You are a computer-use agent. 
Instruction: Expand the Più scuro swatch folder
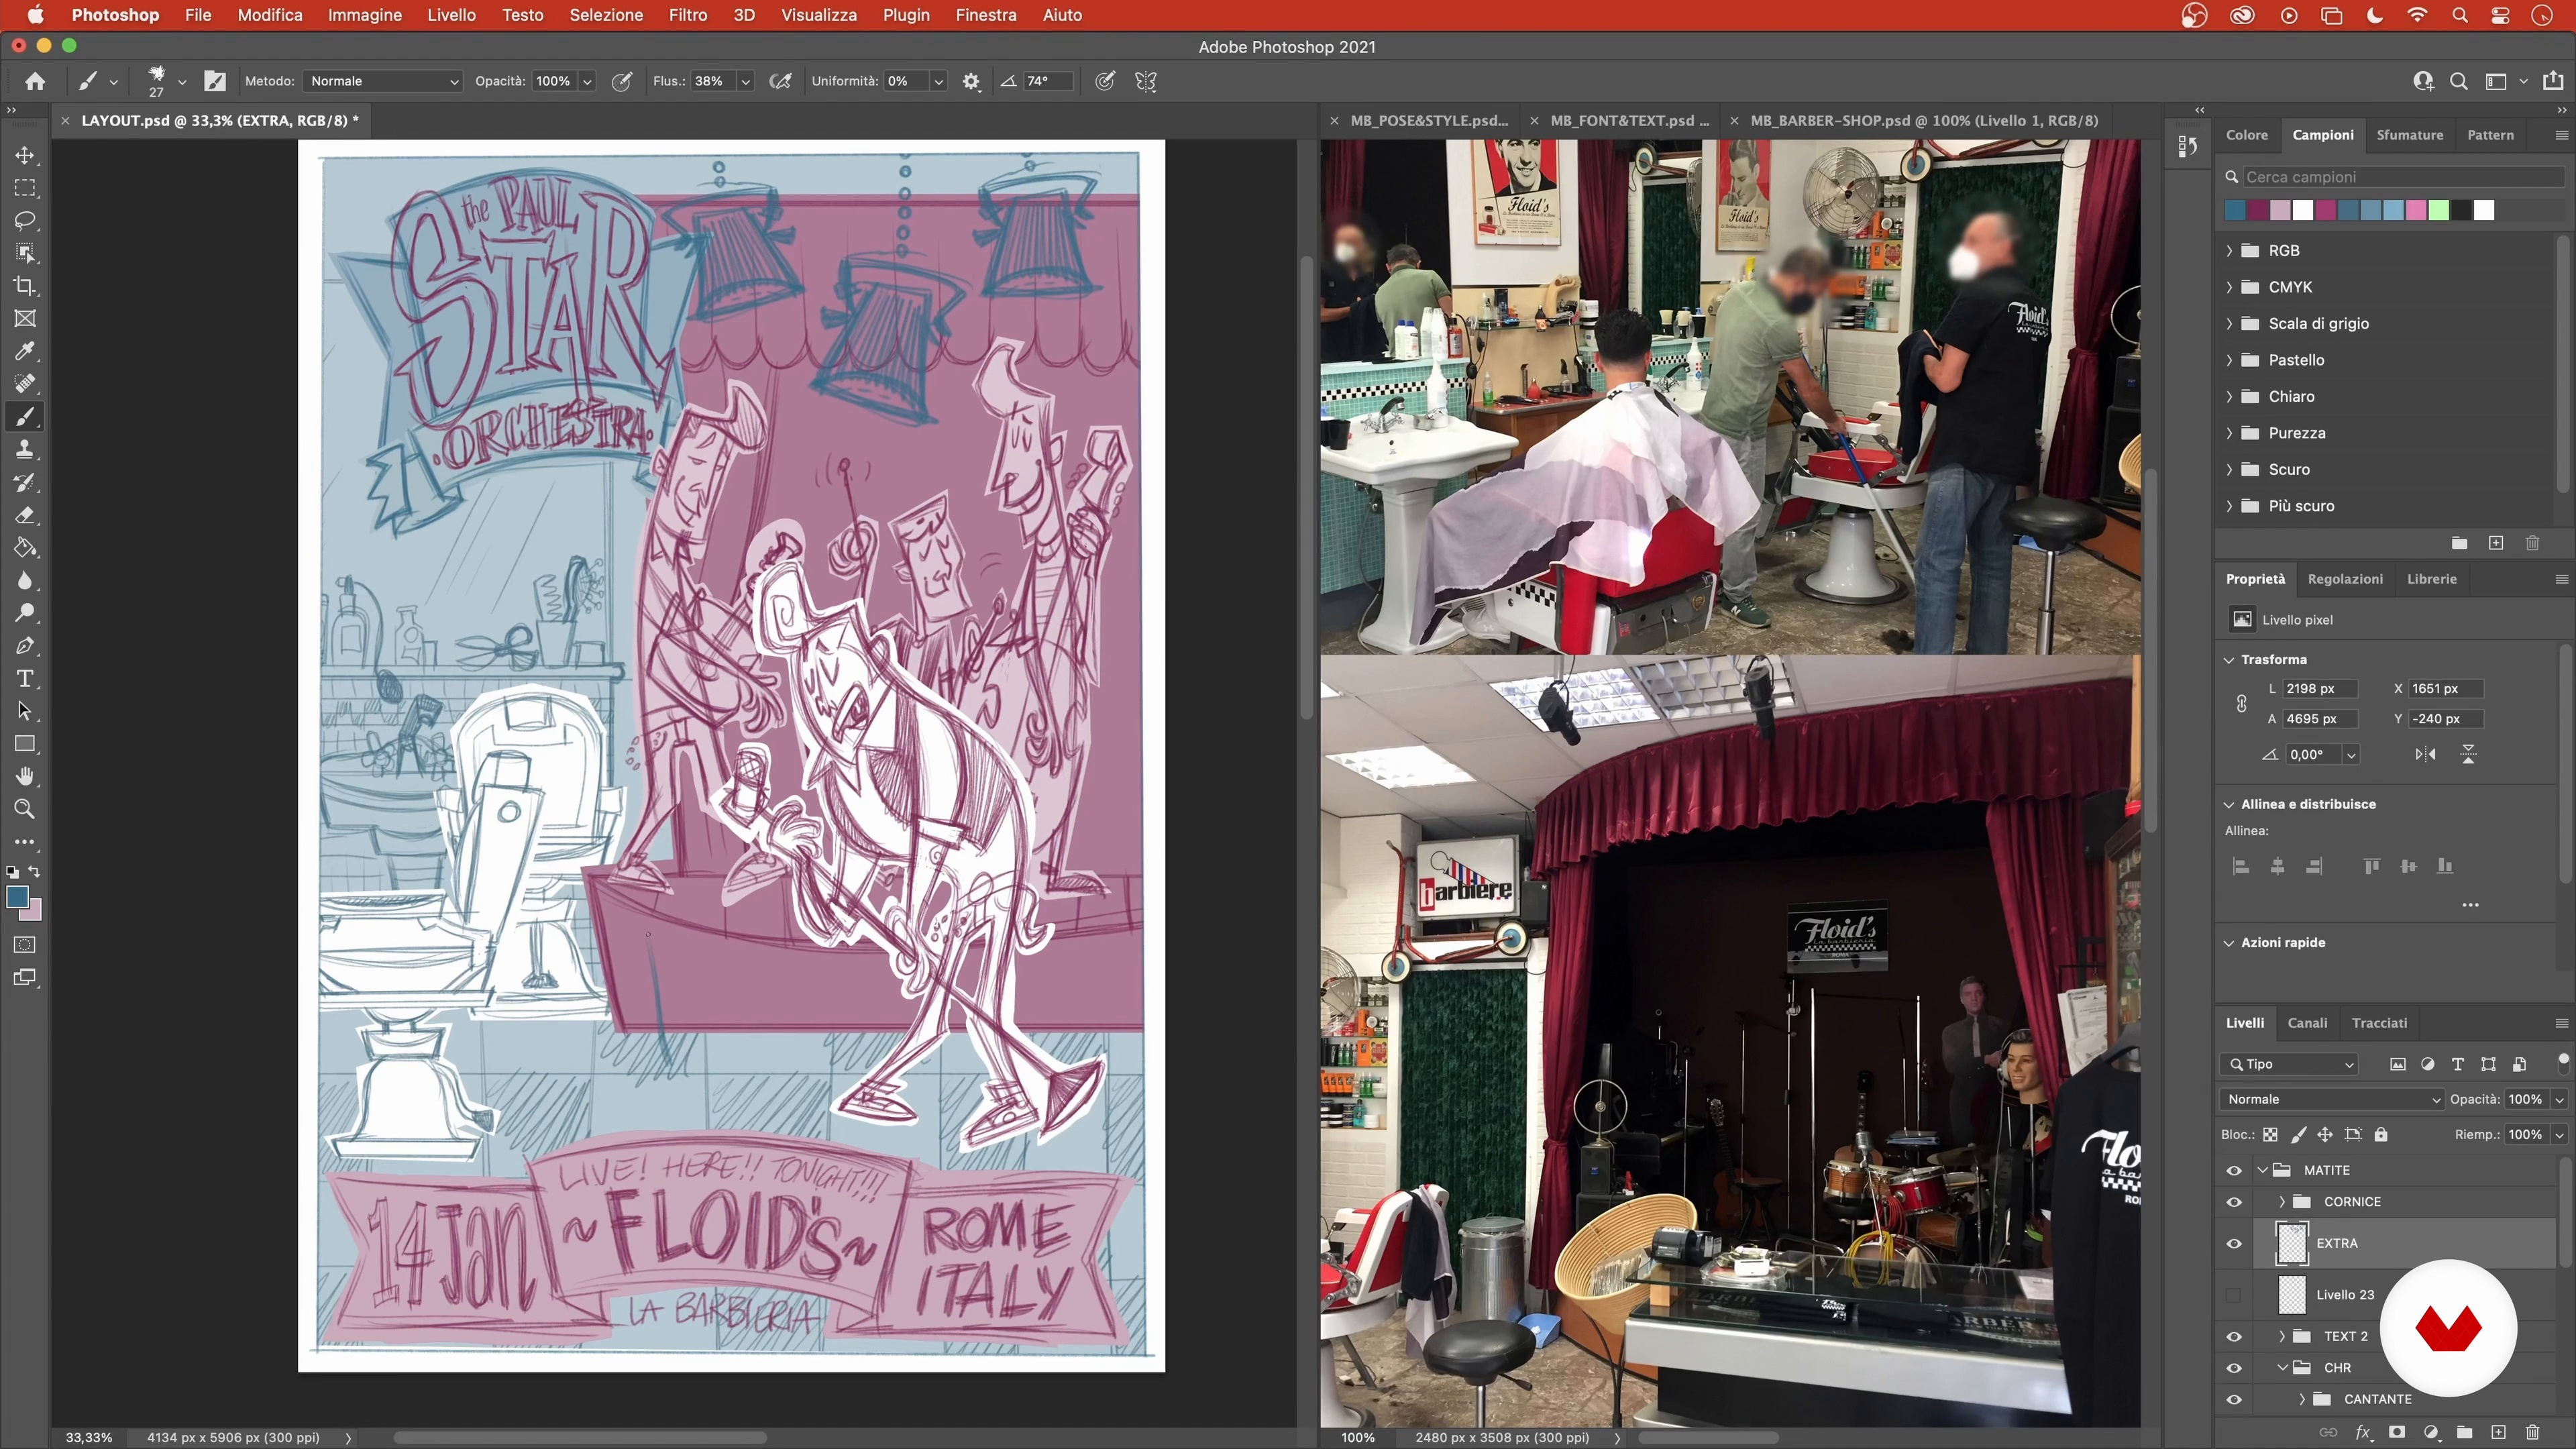click(2230, 506)
